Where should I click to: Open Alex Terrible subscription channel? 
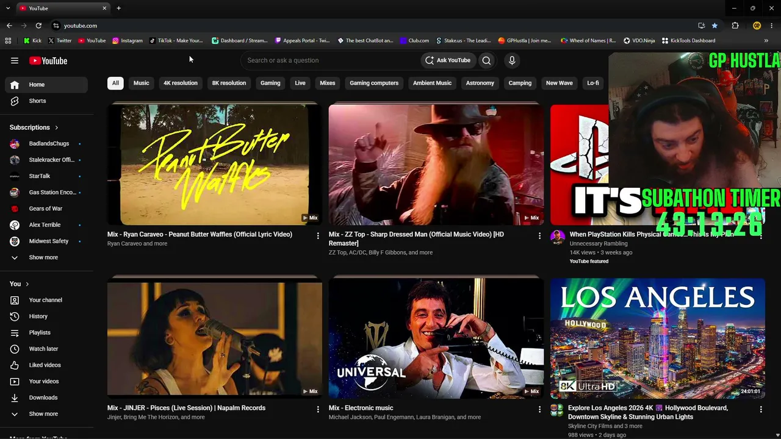46,225
